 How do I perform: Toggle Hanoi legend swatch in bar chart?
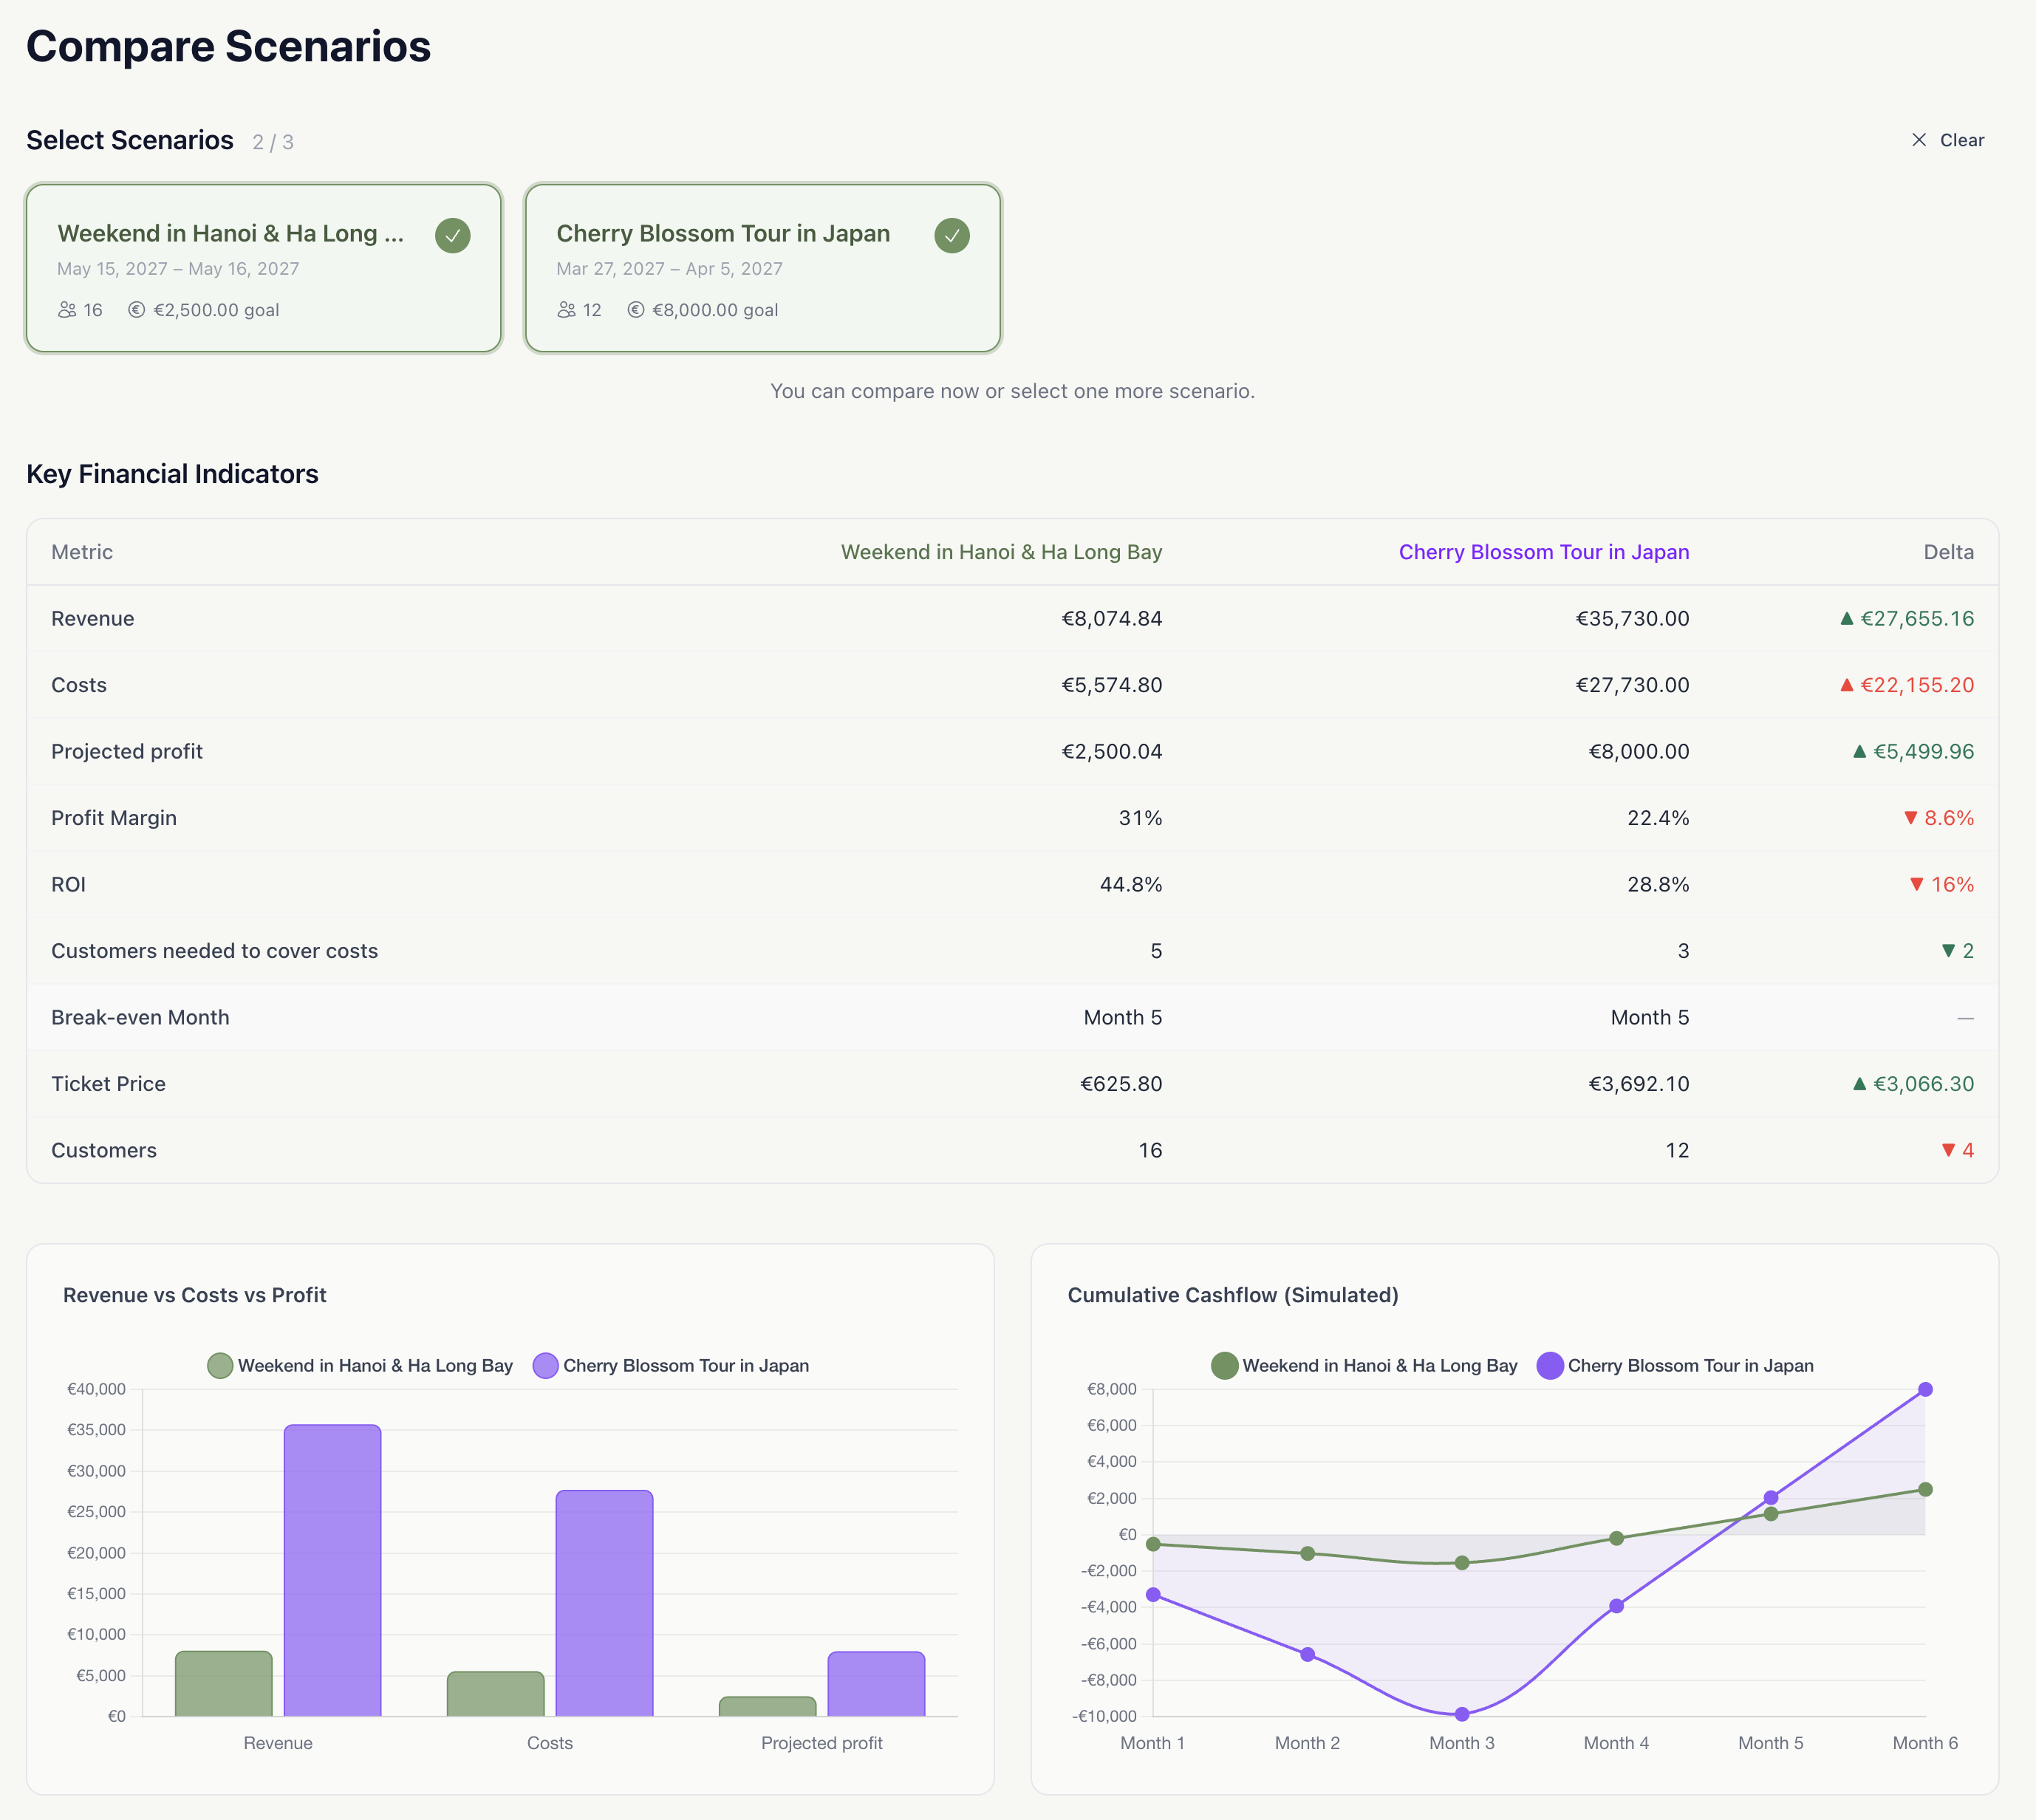[220, 1366]
